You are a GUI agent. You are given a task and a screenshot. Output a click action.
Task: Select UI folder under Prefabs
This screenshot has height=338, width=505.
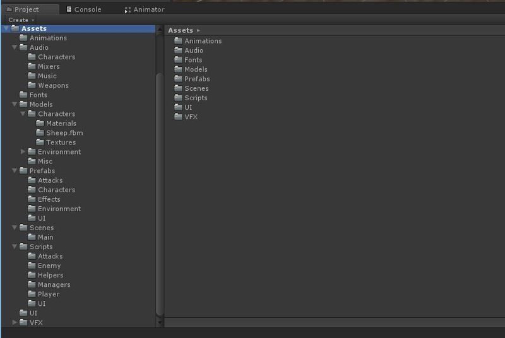click(x=42, y=218)
